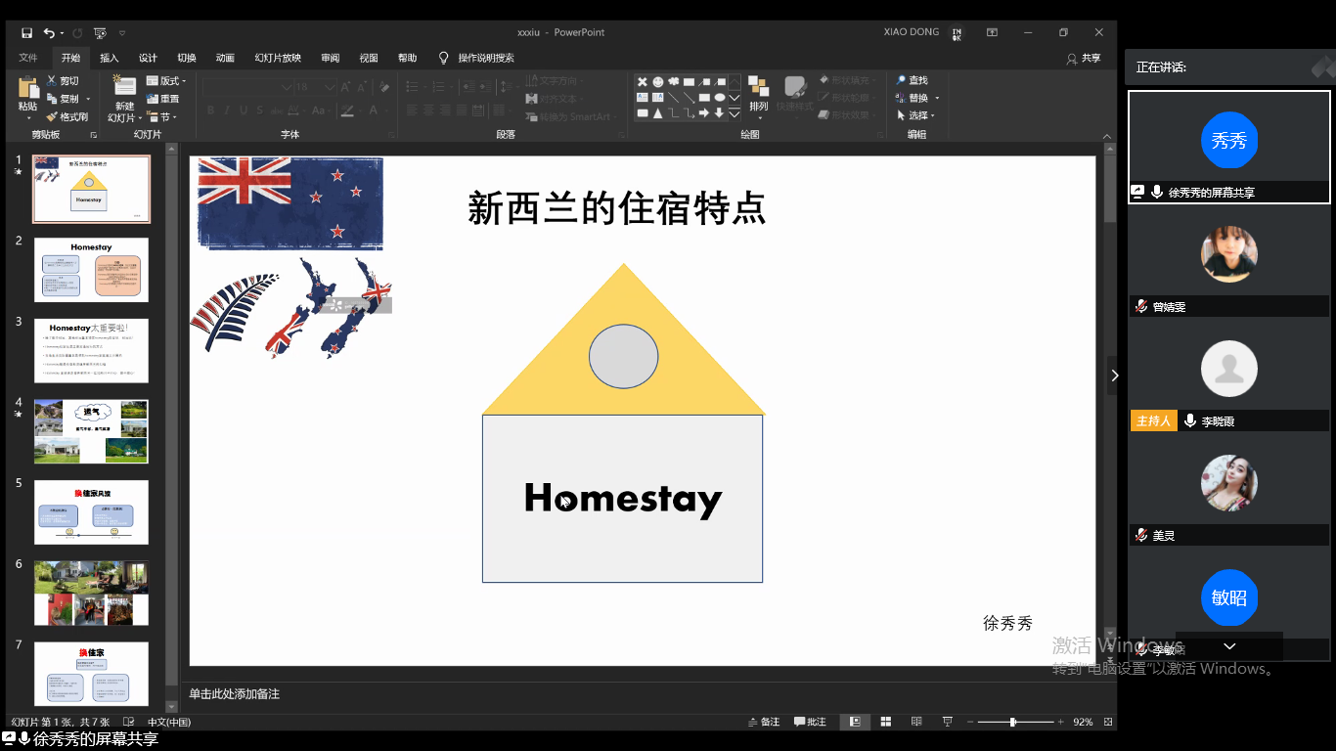1336x751 pixels.
Task: Toggle the Notes (备注) pane
Action: click(x=763, y=722)
